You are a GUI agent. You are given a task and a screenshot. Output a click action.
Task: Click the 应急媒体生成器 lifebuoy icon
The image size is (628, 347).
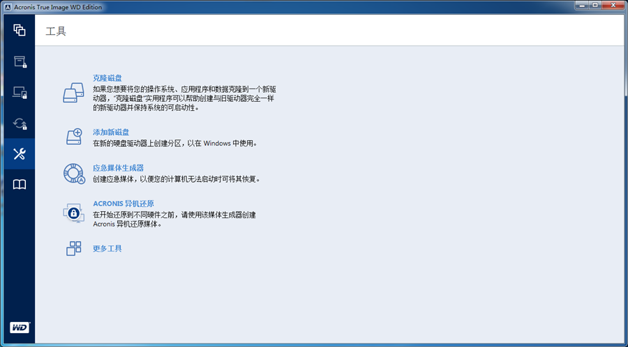[73, 173]
